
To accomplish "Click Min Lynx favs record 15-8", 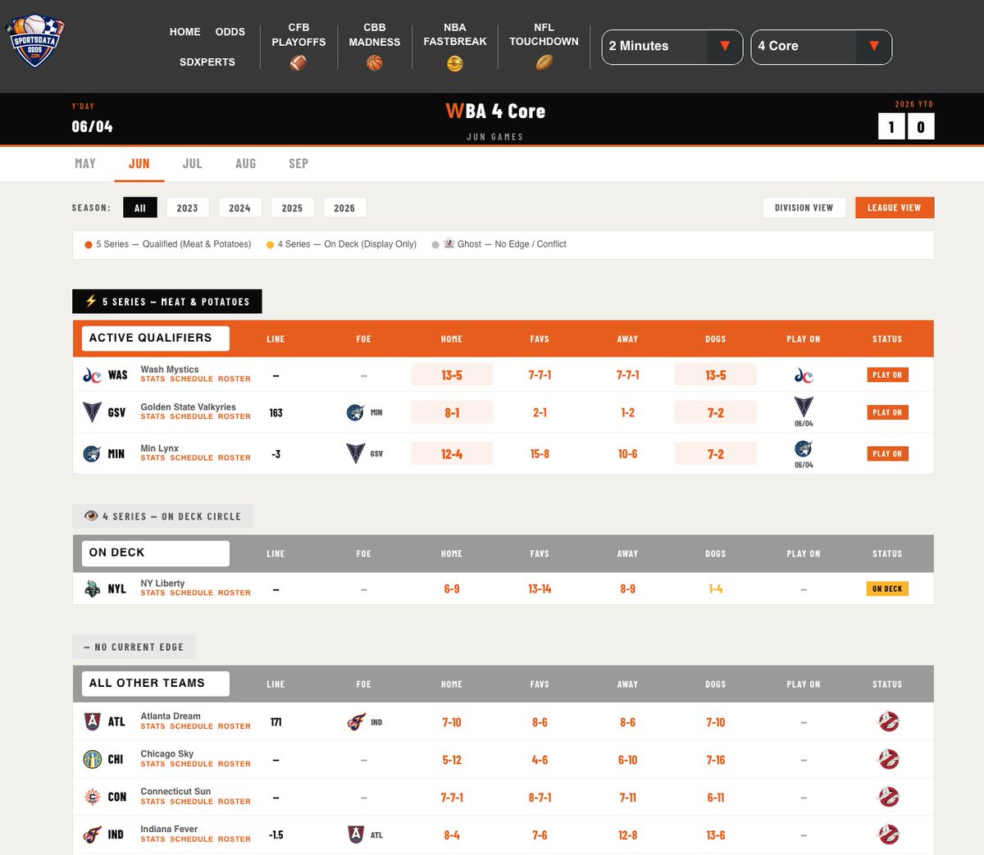I will (x=540, y=453).
